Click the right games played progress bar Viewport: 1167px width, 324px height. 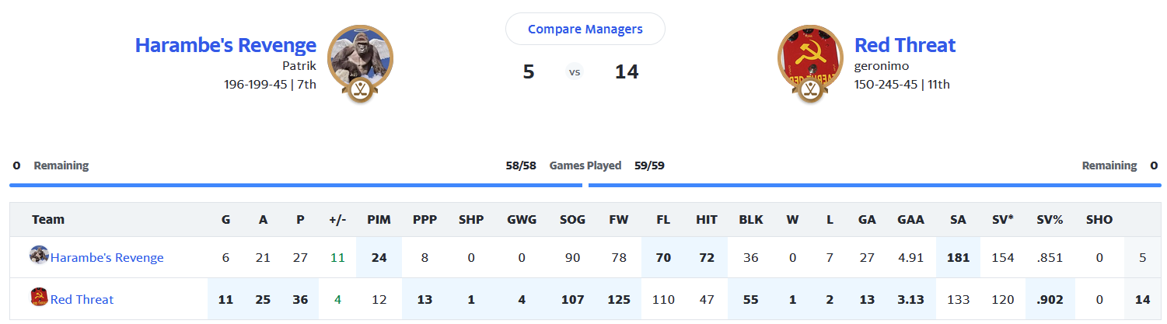click(x=875, y=185)
